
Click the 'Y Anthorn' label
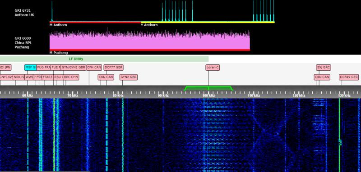[x=149, y=25]
